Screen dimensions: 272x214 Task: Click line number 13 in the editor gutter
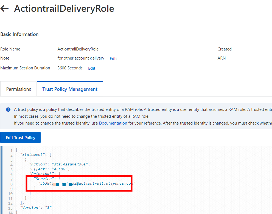10,208
